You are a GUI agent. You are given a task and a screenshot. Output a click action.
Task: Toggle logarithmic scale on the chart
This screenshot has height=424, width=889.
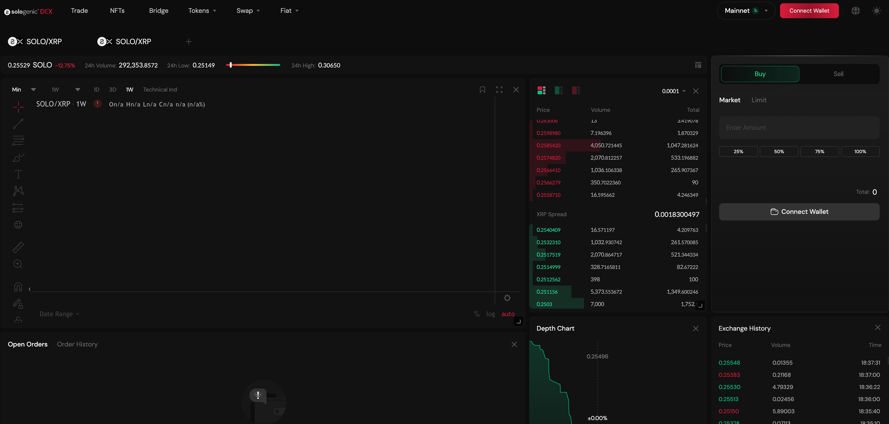[491, 314]
